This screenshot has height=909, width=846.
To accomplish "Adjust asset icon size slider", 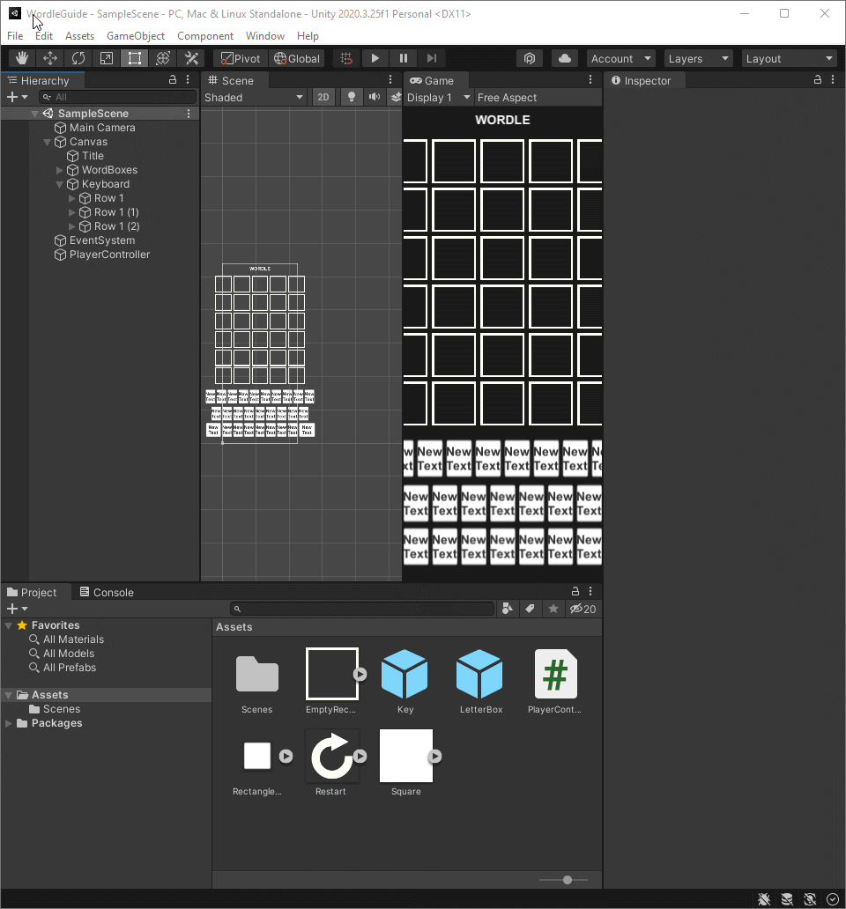I will coord(568,880).
